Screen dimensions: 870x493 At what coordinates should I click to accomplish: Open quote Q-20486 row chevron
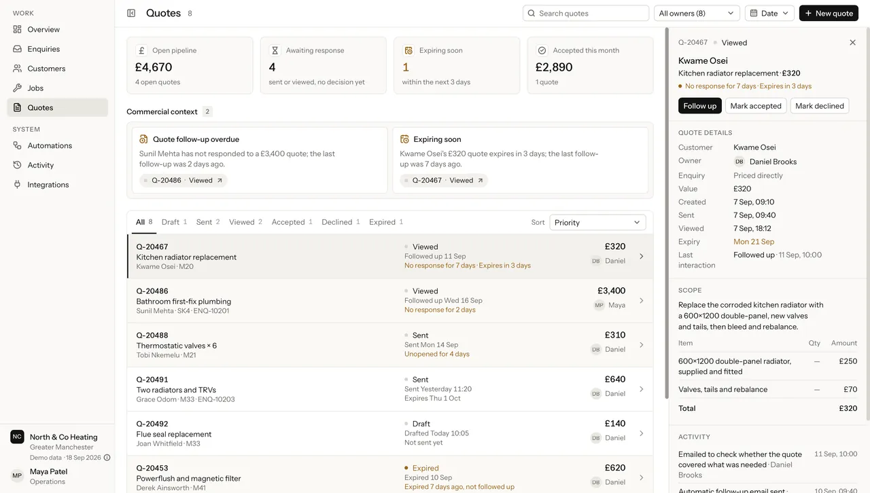642,301
